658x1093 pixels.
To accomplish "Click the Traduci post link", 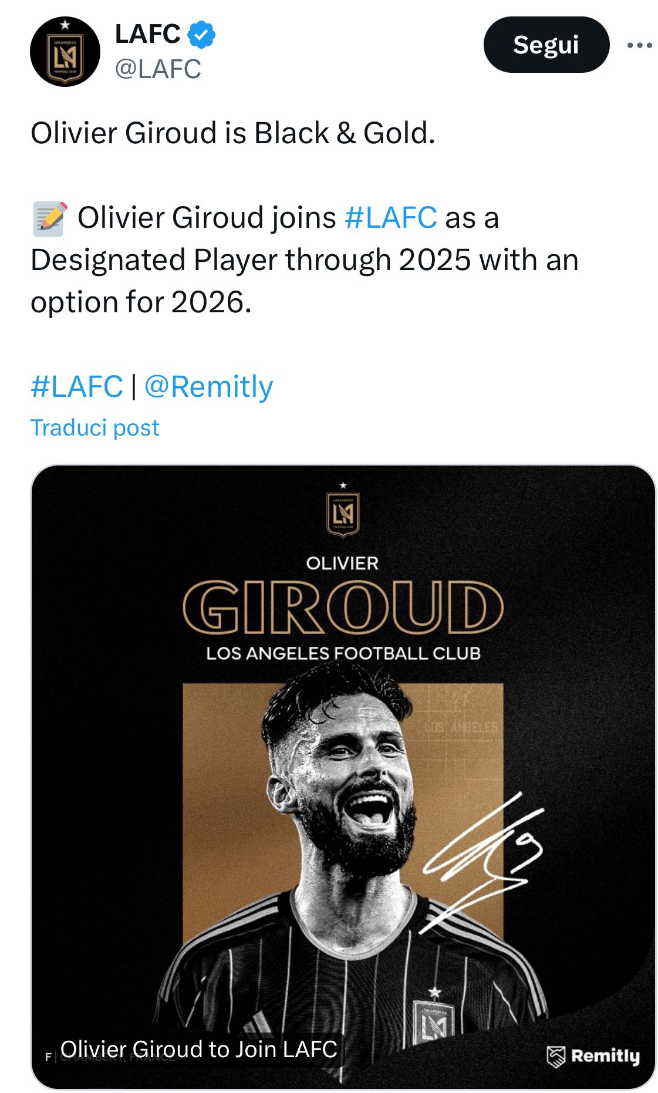I will (x=95, y=427).
